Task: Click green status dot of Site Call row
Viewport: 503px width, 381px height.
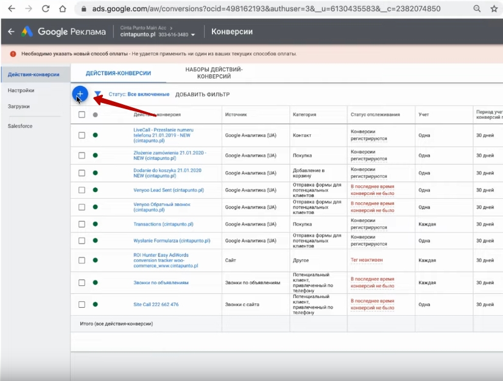Action: tap(95, 304)
